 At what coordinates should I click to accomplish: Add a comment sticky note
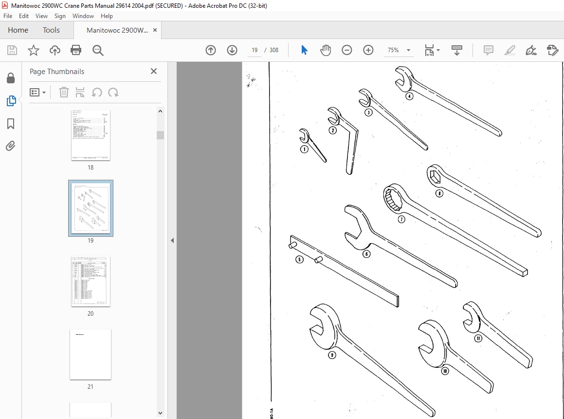click(x=488, y=50)
